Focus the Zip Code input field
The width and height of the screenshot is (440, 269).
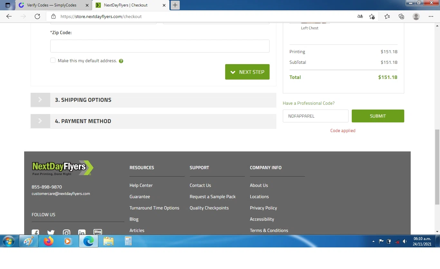pos(160,46)
